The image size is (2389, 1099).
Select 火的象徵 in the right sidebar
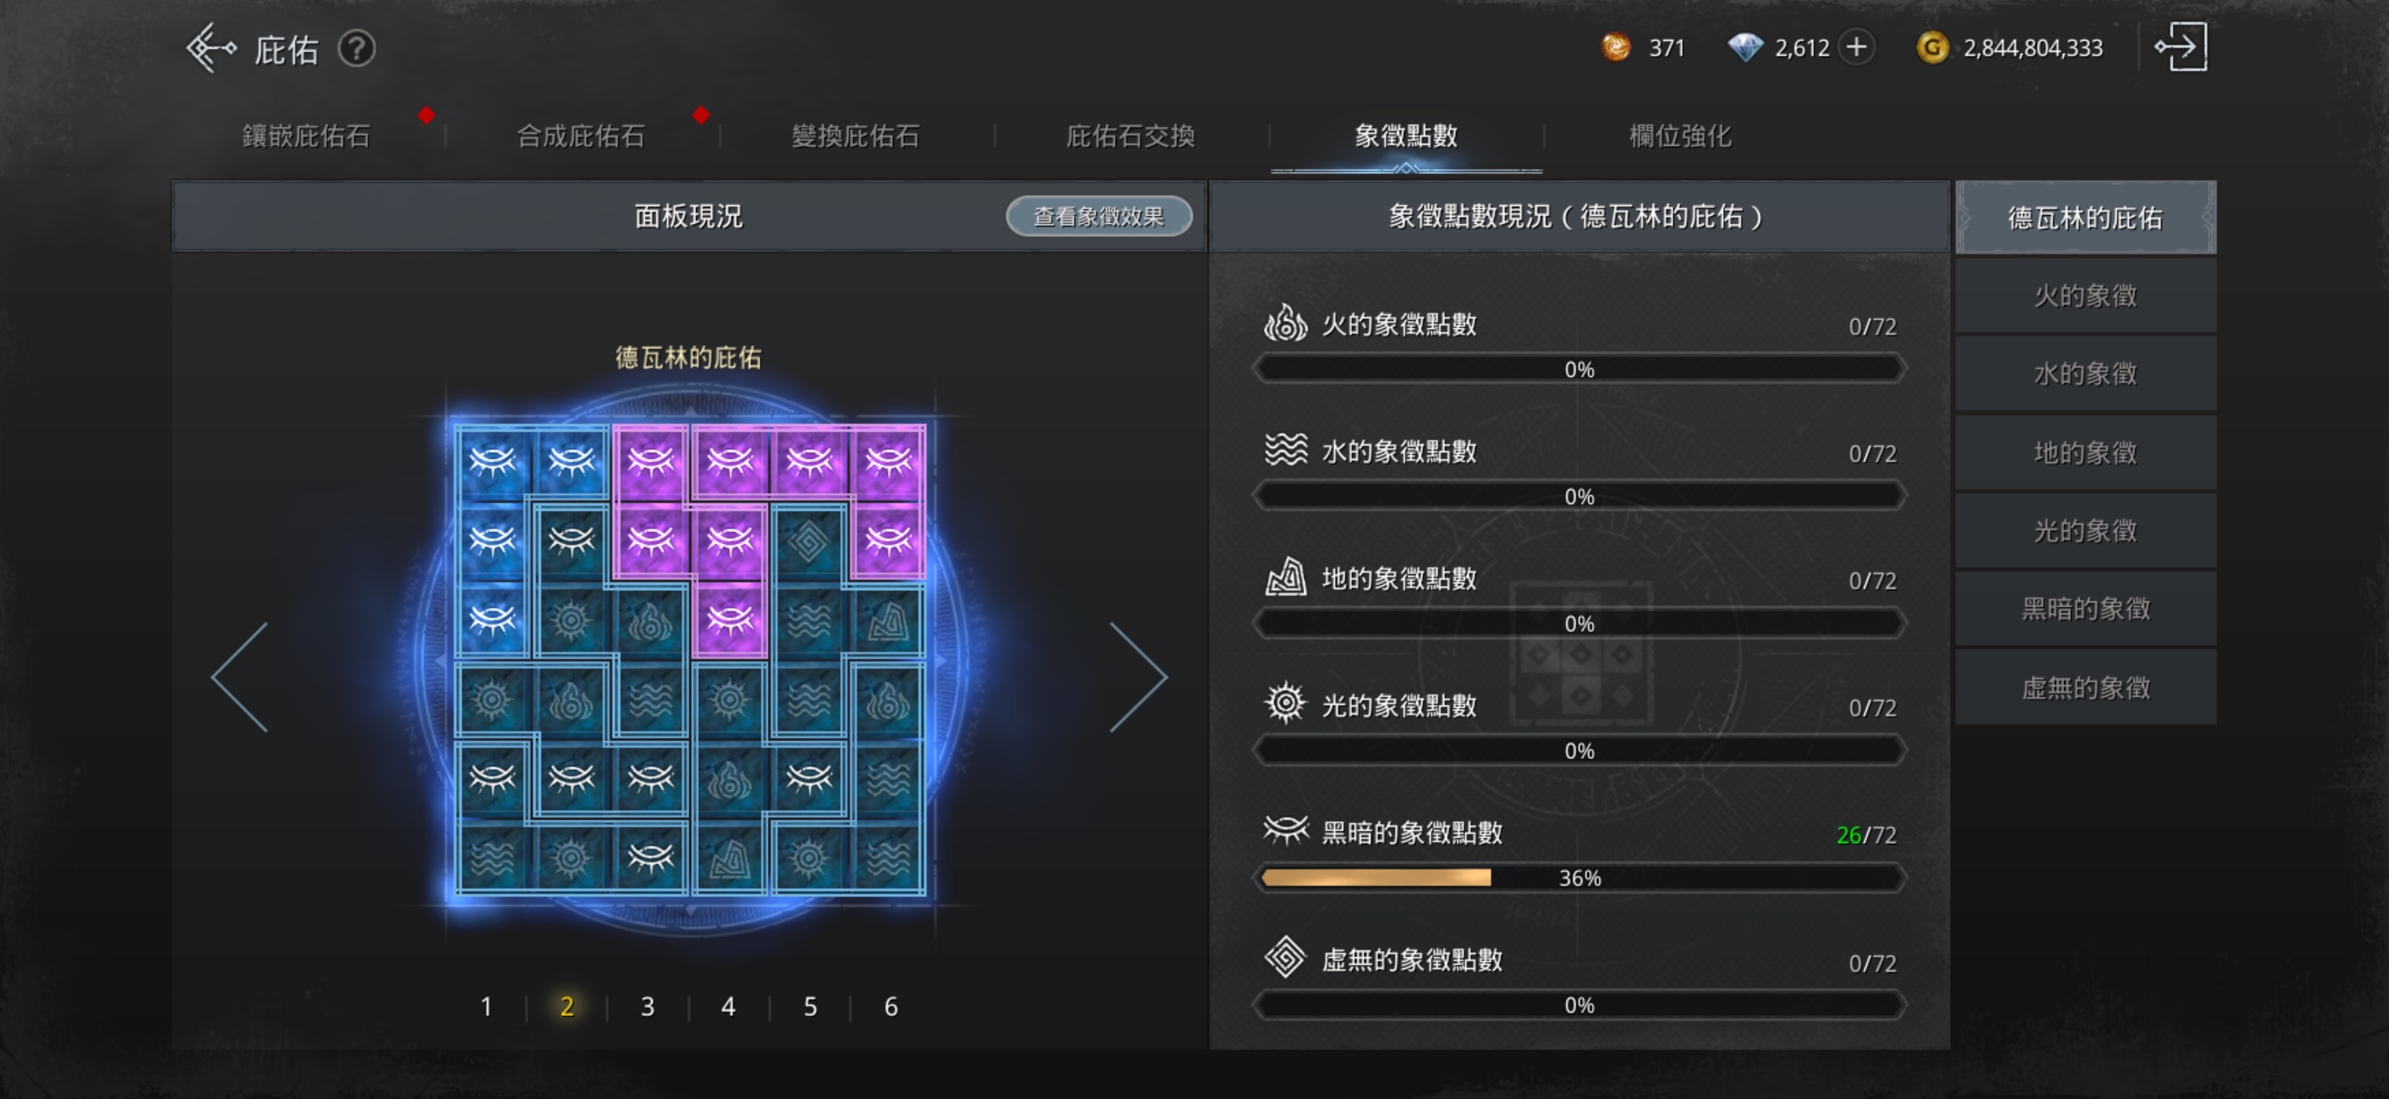(2085, 296)
